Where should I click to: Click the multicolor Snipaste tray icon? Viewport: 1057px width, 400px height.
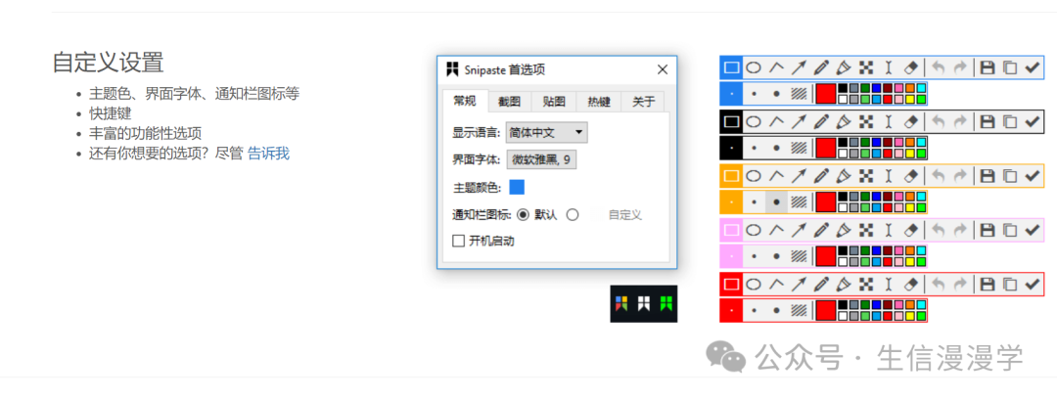pyautogui.click(x=621, y=304)
